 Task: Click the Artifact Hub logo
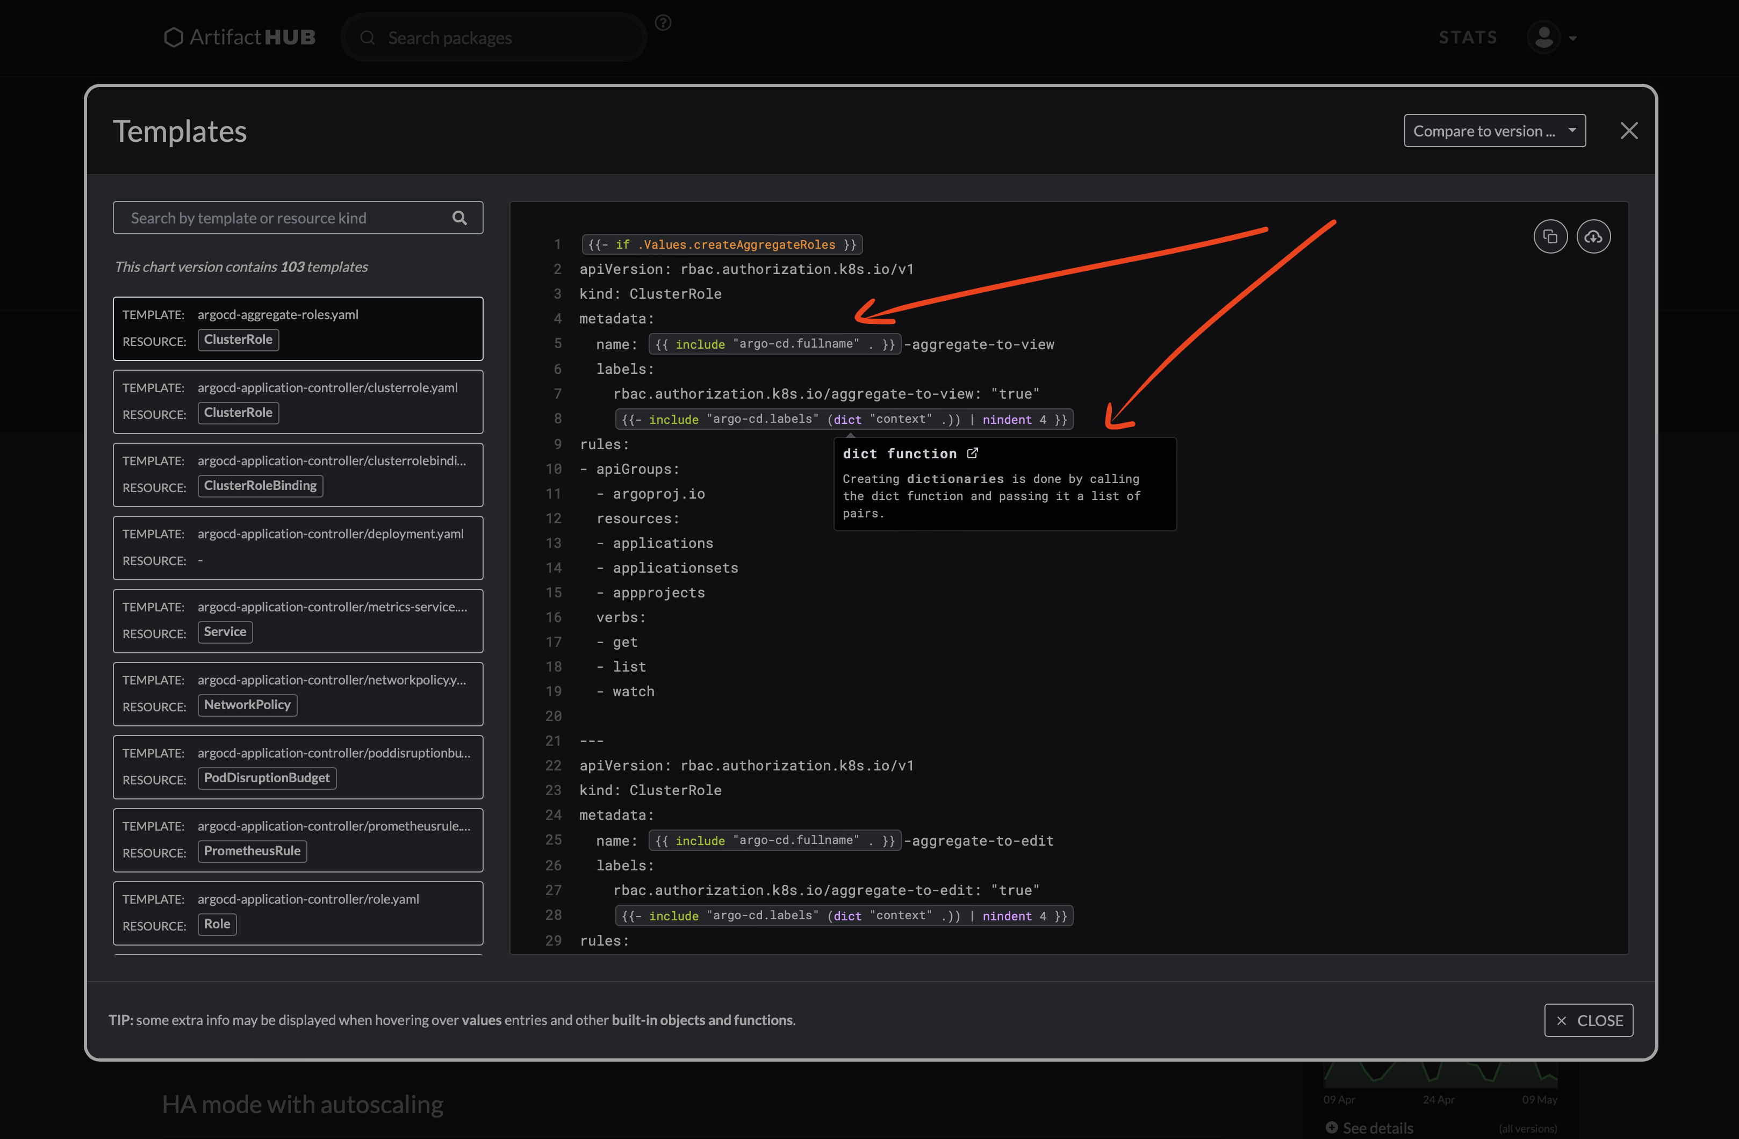(239, 37)
